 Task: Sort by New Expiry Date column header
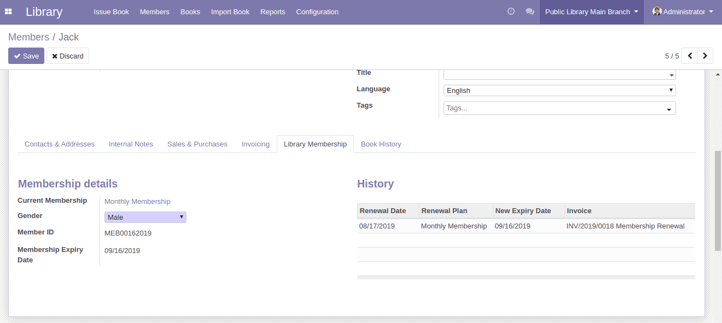[x=528, y=211]
